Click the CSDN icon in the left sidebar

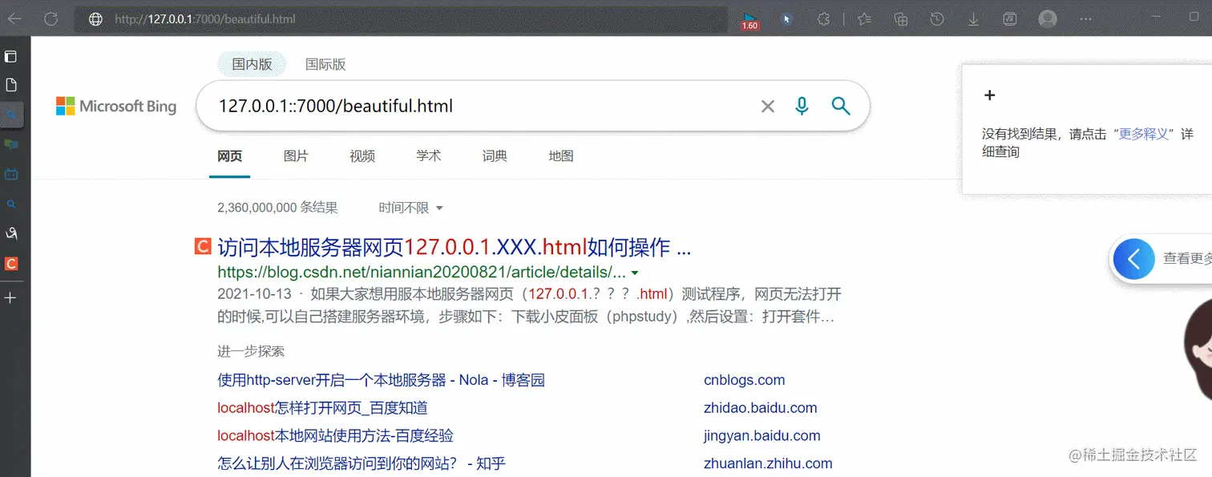pyautogui.click(x=10, y=263)
